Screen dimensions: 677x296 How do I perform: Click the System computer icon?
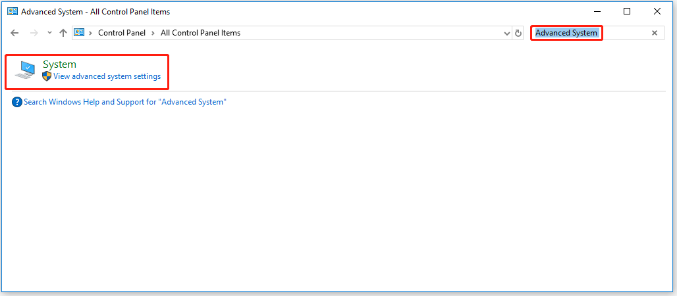[x=26, y=70]
